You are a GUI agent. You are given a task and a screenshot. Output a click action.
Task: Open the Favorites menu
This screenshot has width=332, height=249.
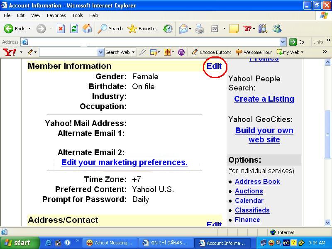tap(56, 15)
